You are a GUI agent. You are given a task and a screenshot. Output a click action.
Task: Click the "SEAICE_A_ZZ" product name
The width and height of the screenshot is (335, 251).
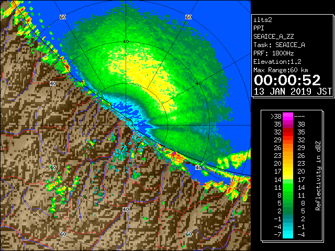pos(273,37)
